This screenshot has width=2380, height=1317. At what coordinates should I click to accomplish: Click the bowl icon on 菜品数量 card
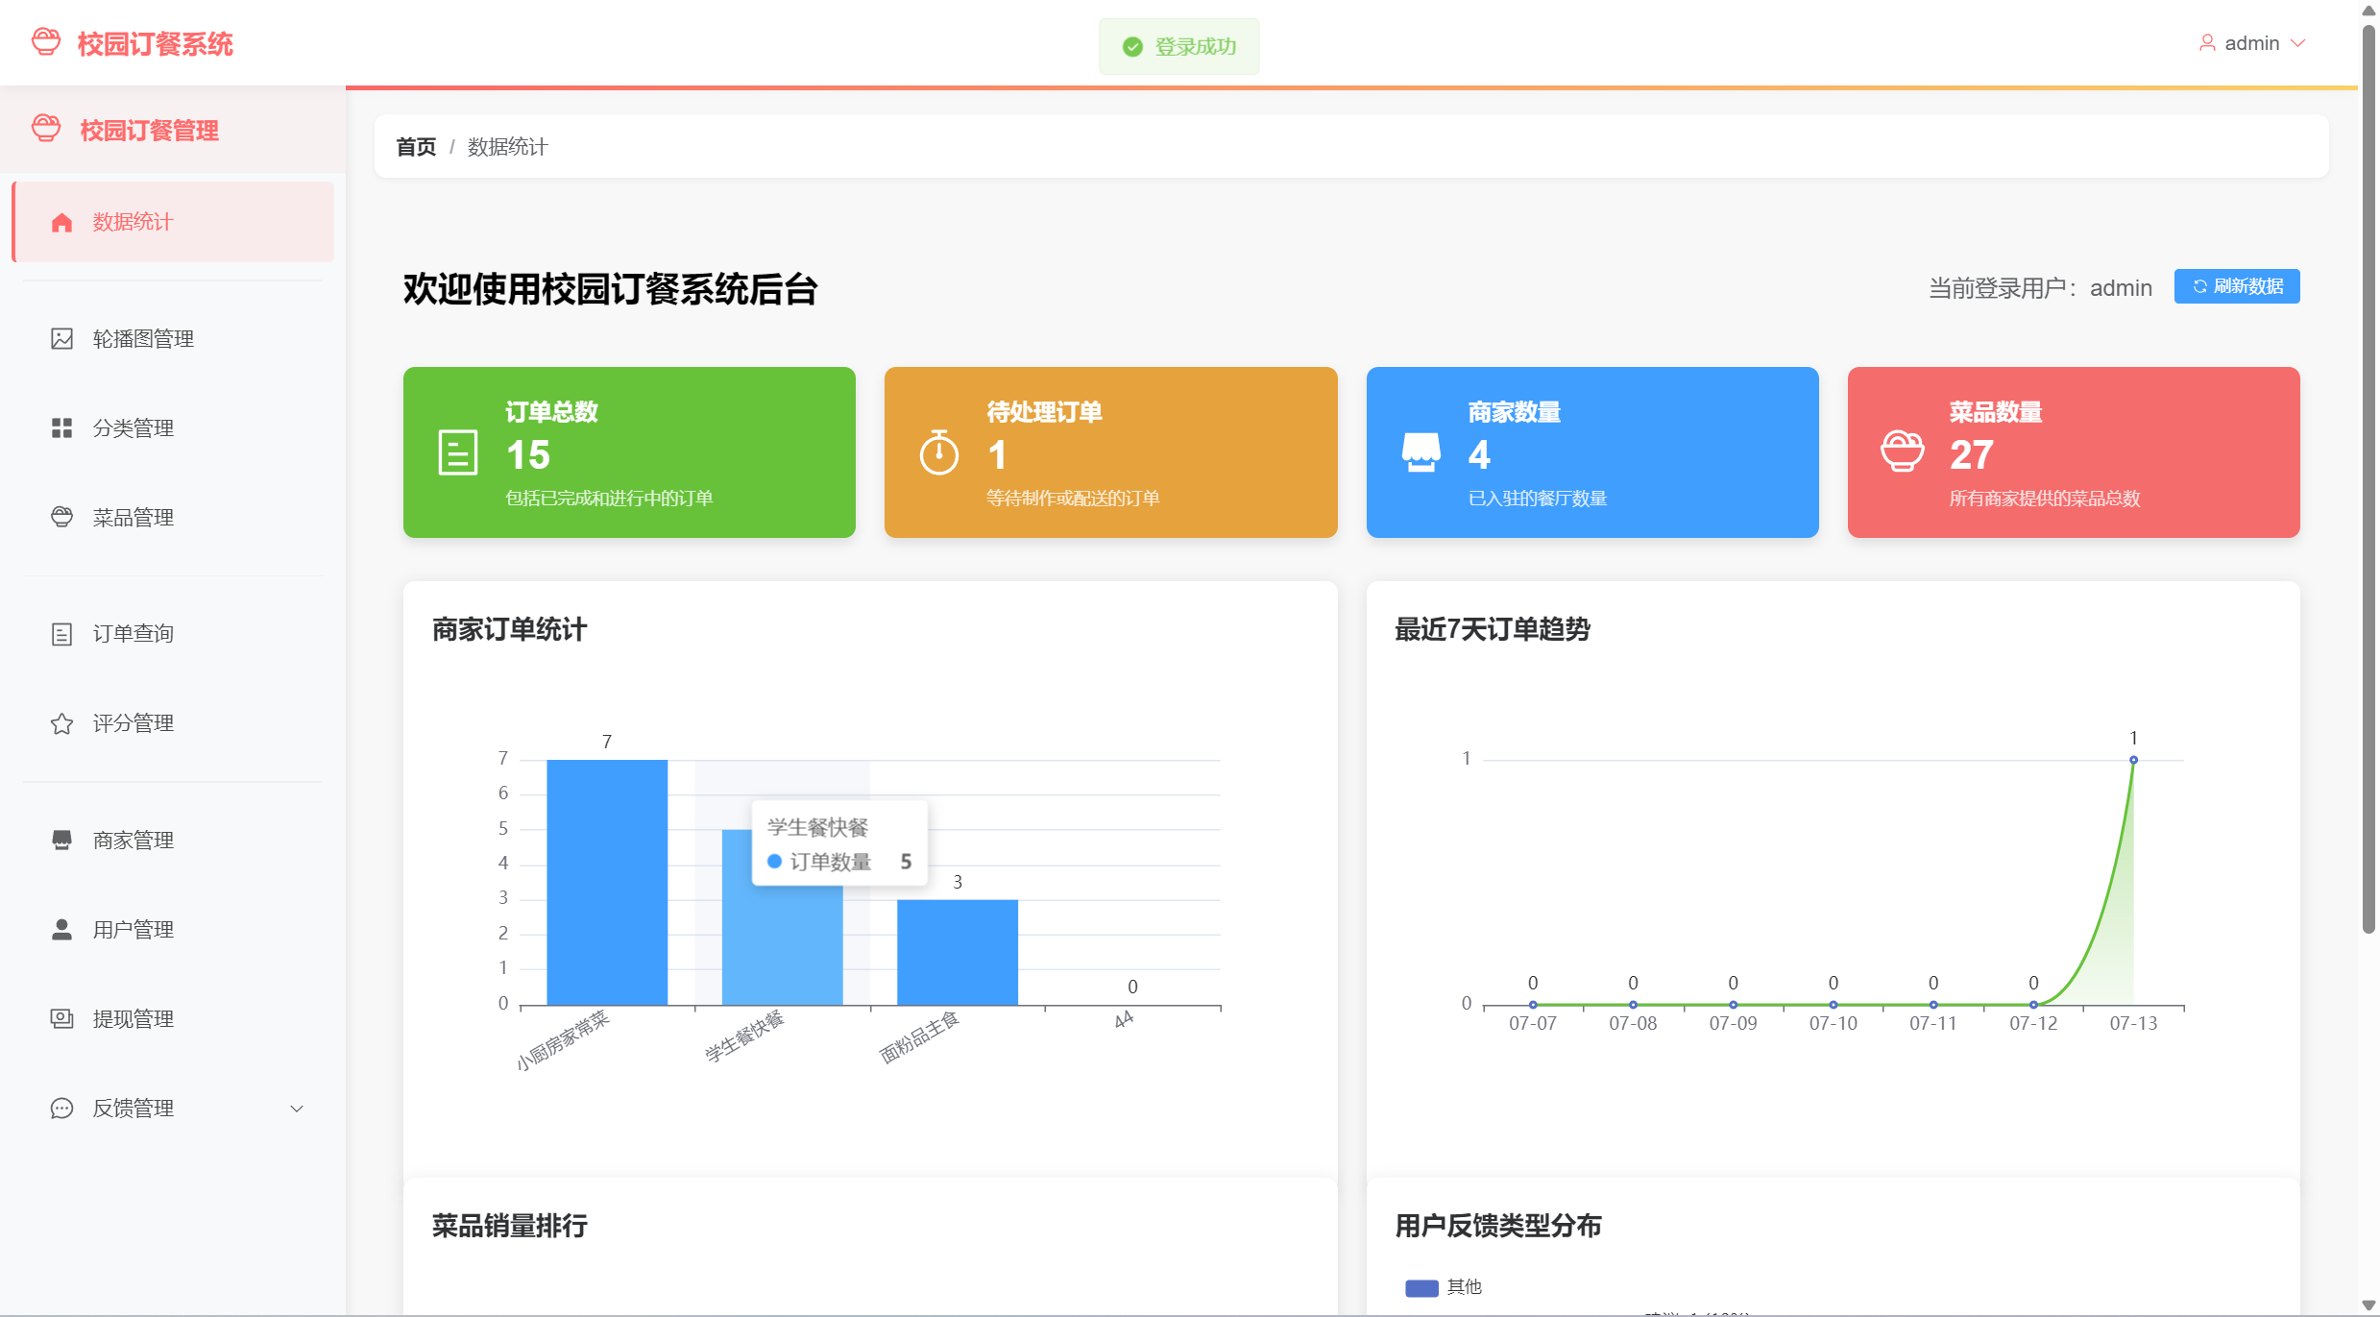(x=1902, y=451)
